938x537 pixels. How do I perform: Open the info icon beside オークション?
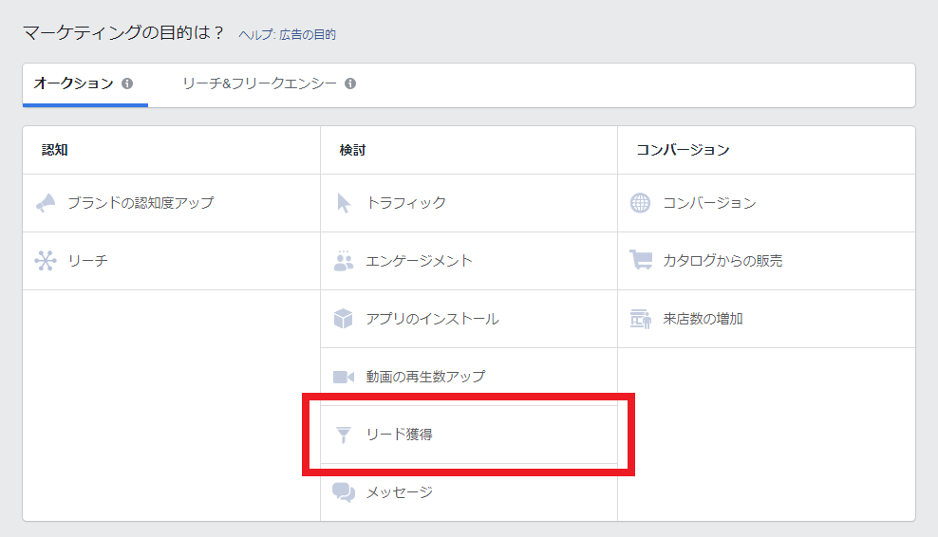click(127, 83)
